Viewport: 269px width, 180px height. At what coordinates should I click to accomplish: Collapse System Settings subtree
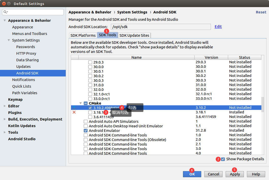(9, 40)
